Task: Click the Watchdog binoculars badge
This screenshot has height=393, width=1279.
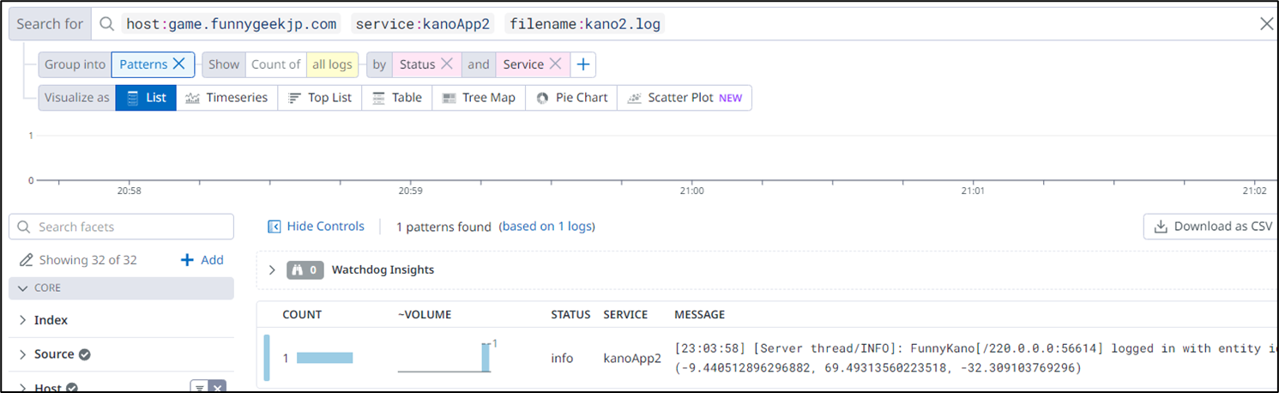Action: click(x=305, y=269)
